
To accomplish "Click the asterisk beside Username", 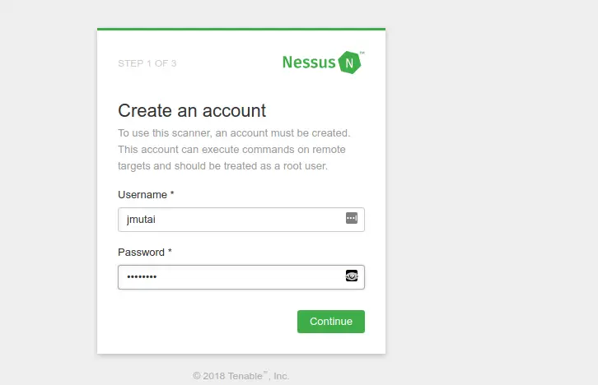I will (172, 193).
